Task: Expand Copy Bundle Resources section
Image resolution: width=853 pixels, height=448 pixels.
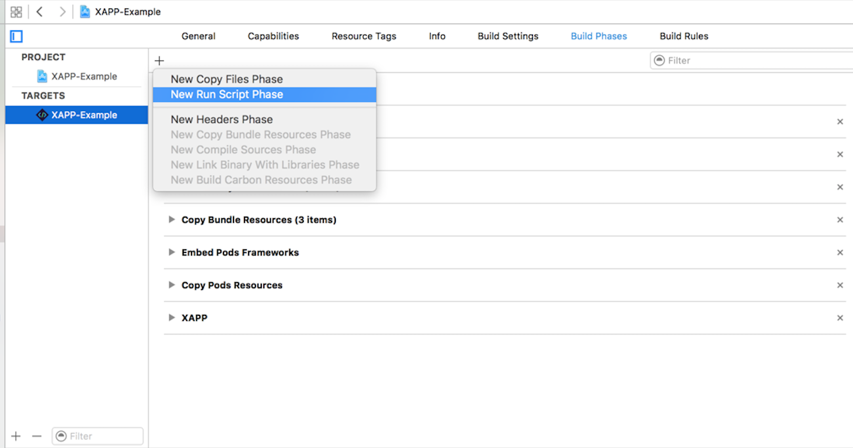Action: pos(171,219)
